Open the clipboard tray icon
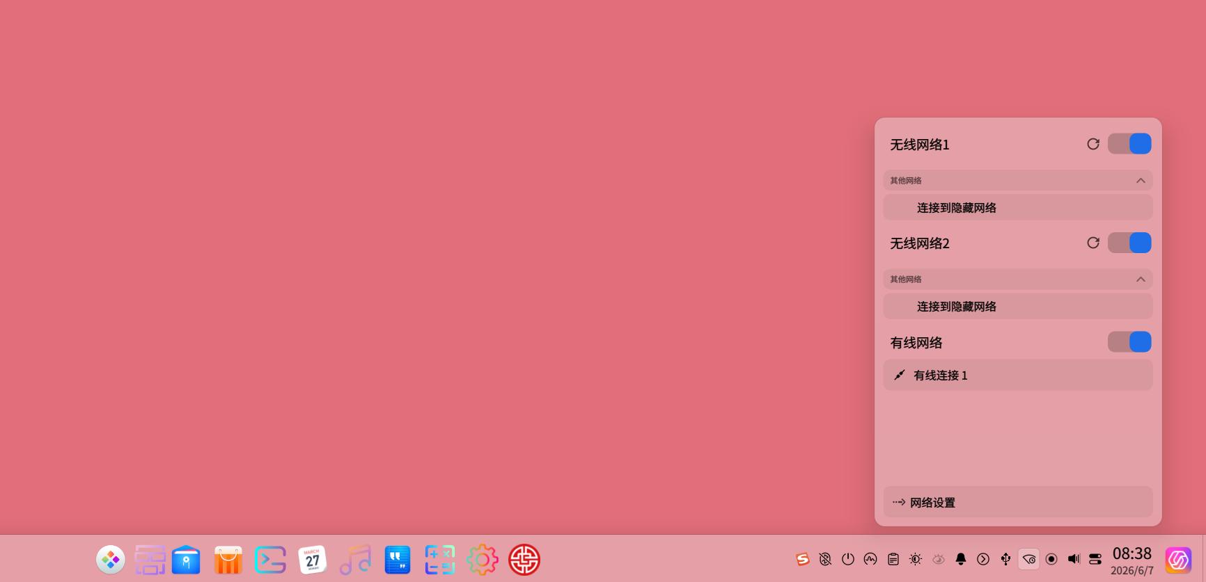The image size is (1206, 582). click(893, 559)
